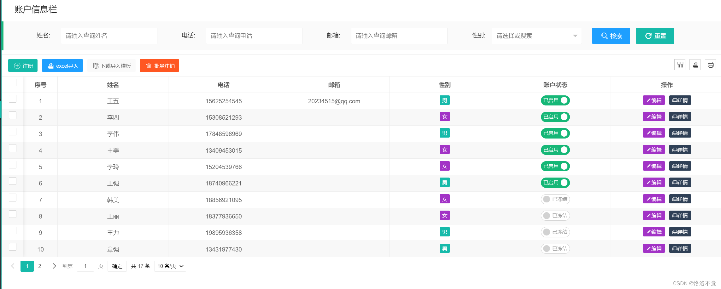This screenshot has width=721, height=289.
Task: Edit the row for 王美
Action: (x=654, y=150)
